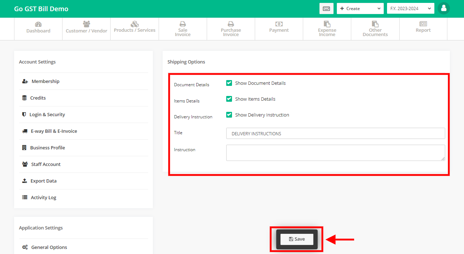Disable Show Items Details
The height and width of the screenshot is (254, 464).
[229, 98]
